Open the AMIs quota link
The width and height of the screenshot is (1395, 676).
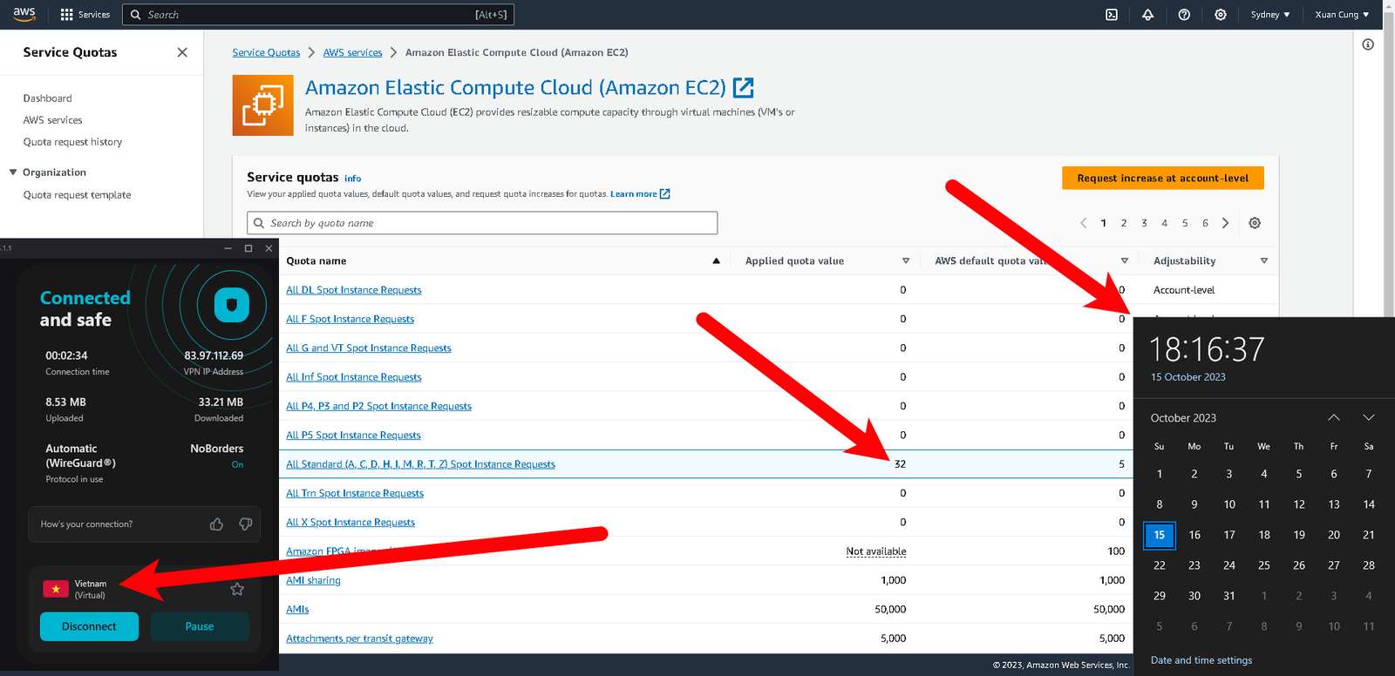coord(297,610)
